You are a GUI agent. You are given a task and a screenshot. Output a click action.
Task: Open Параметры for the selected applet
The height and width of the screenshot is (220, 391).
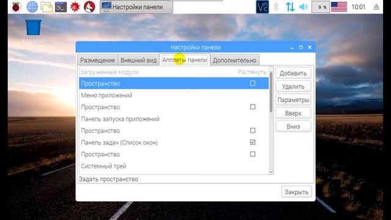pyautogui.click(x=293, y=100)
